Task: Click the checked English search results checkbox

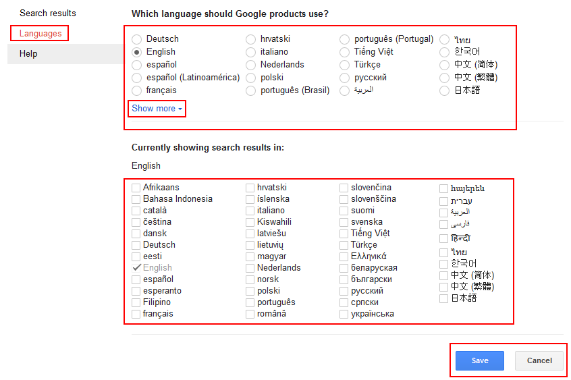Action: 136,268
